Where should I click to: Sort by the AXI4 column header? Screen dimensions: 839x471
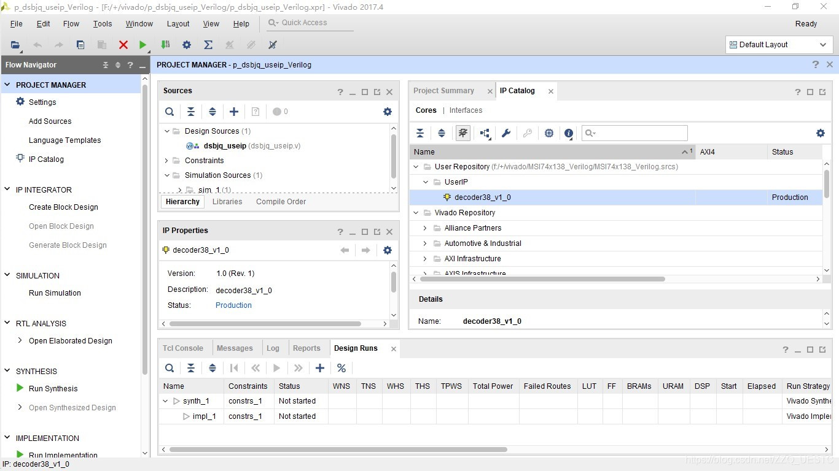pos(732,152)
